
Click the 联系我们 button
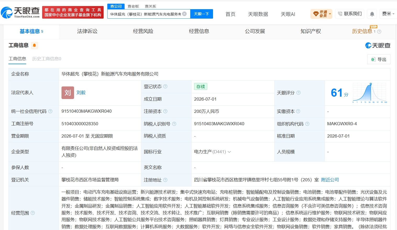tap(350, 14)
